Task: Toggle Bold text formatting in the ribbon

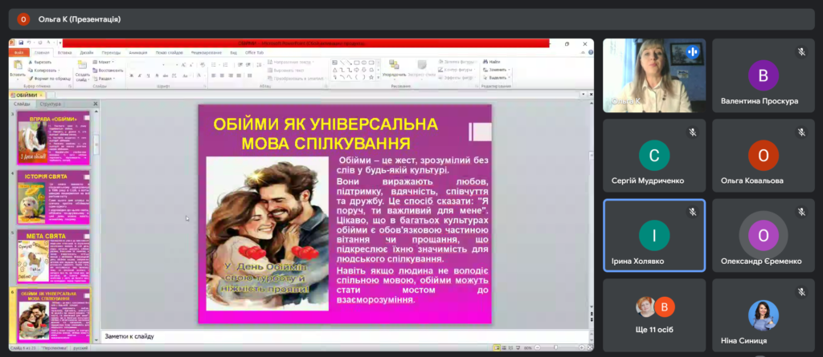Action: coord(132,77)
